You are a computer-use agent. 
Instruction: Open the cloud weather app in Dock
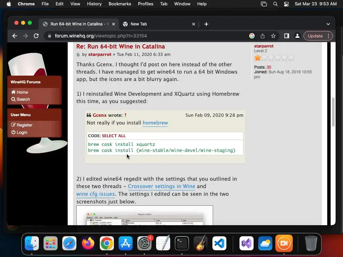point(265,243)
